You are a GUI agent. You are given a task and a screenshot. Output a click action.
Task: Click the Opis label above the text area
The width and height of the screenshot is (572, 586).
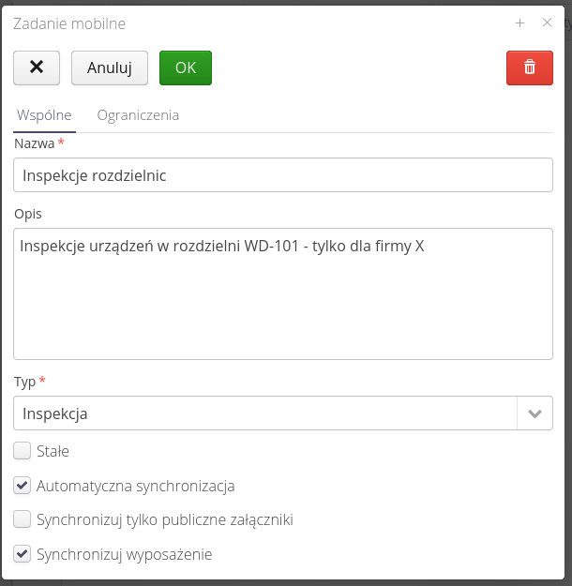28,214
